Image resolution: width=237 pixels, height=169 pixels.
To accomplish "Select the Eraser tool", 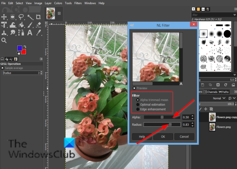I will coord(38,25).
